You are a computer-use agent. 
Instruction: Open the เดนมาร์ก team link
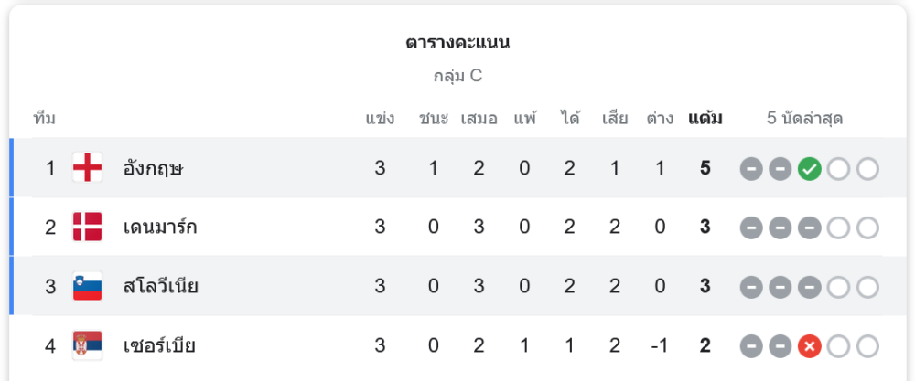coord(160,228)
